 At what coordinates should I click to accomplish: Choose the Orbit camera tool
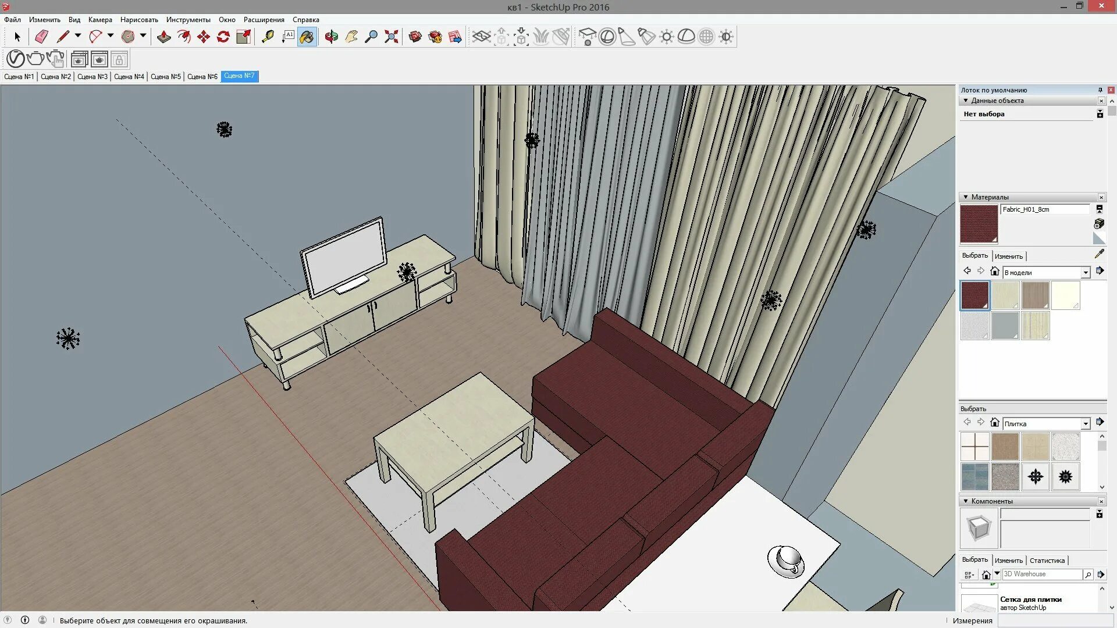[x=332, y=37]
